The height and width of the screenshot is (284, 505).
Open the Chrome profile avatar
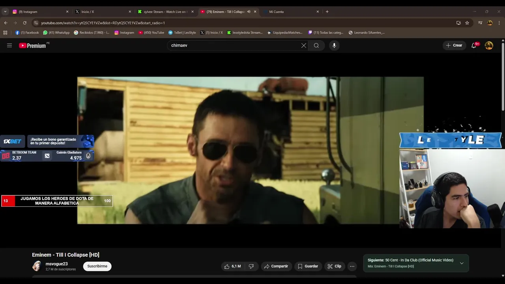(490, 23)
